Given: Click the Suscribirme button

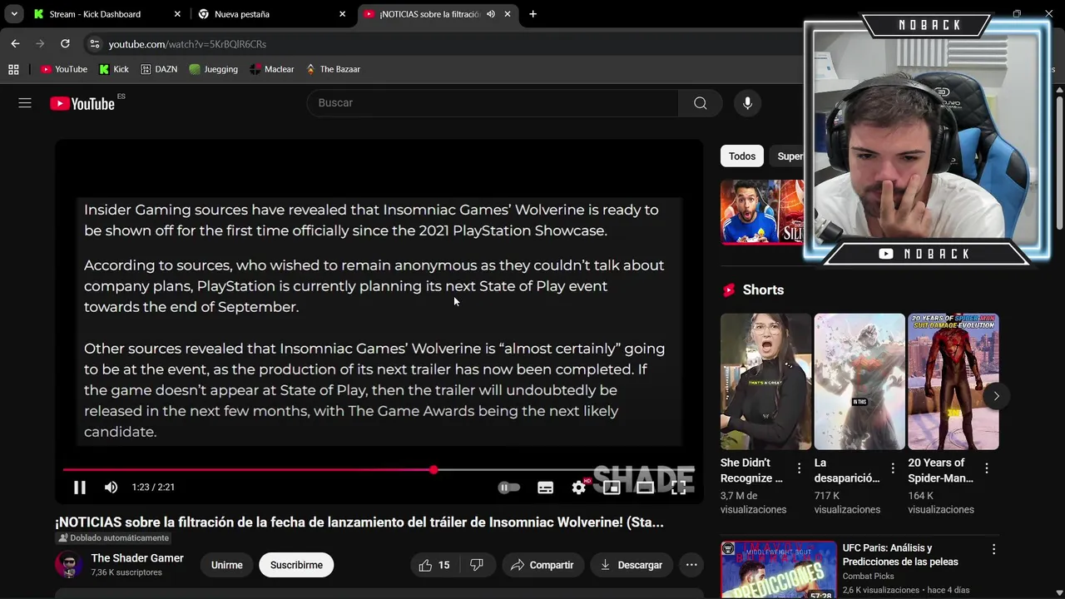Looking at the screenshot, I should 296,565.
